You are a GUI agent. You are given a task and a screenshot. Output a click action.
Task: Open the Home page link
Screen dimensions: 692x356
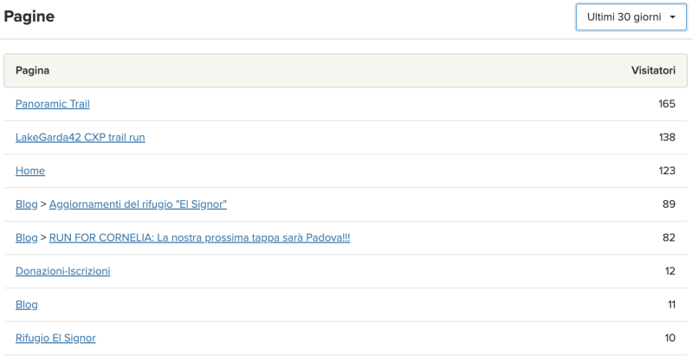pos(30,171)
